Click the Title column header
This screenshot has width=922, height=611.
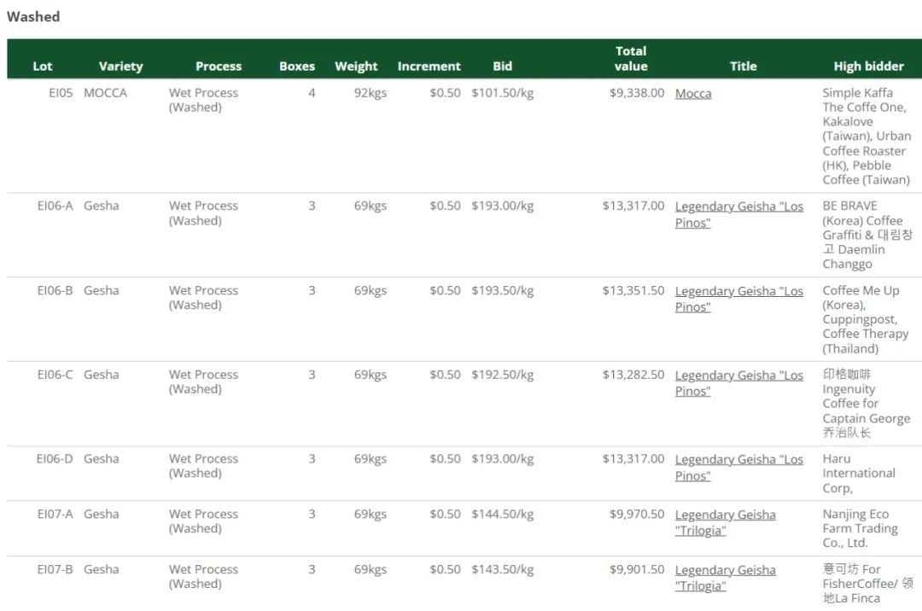click(x=744, y=67)
